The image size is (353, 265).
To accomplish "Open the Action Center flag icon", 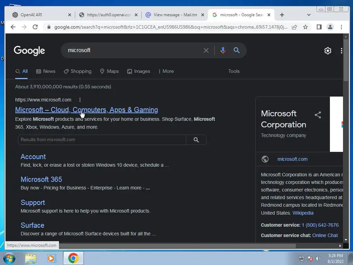I will [310, 258].
